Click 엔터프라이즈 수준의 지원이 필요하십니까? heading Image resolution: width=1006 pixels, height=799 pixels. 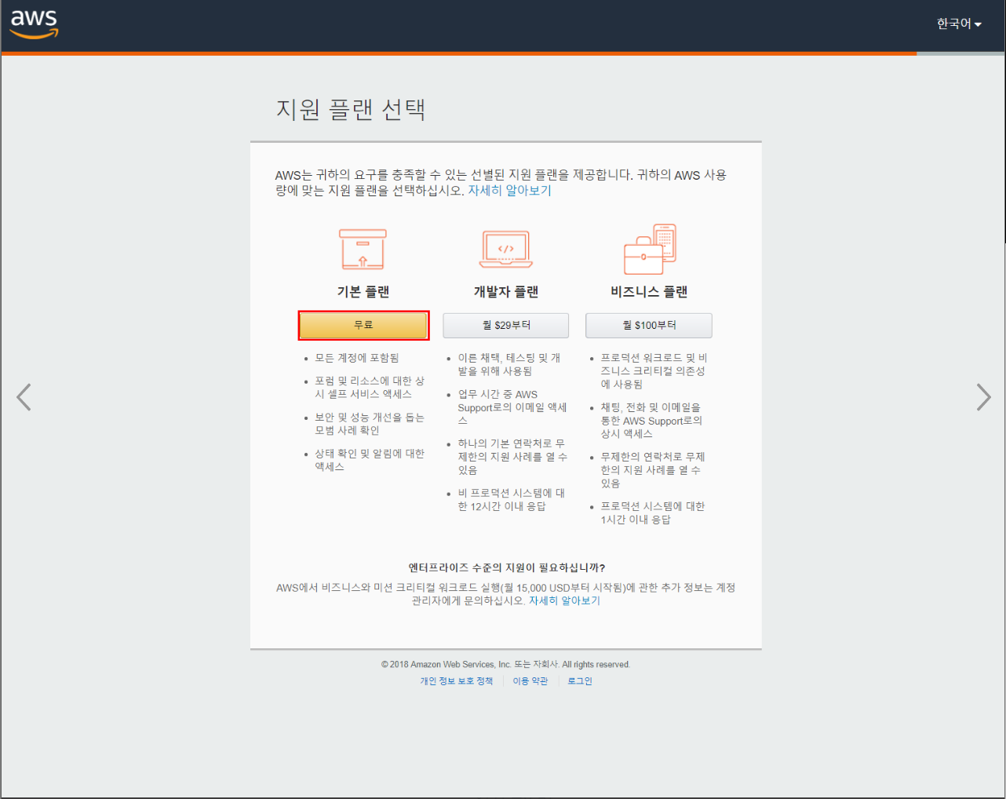click(506, 567)
